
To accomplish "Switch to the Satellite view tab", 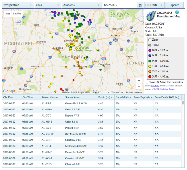I will pos(17,14).
